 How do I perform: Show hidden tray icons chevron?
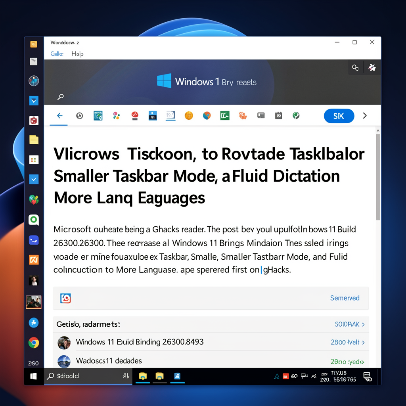coord(314,376)
